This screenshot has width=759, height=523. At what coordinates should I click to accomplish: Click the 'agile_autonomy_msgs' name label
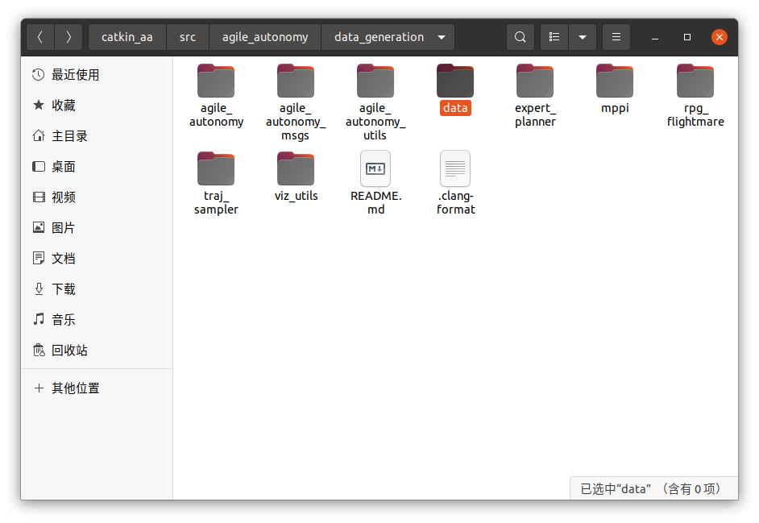(296, 122)
